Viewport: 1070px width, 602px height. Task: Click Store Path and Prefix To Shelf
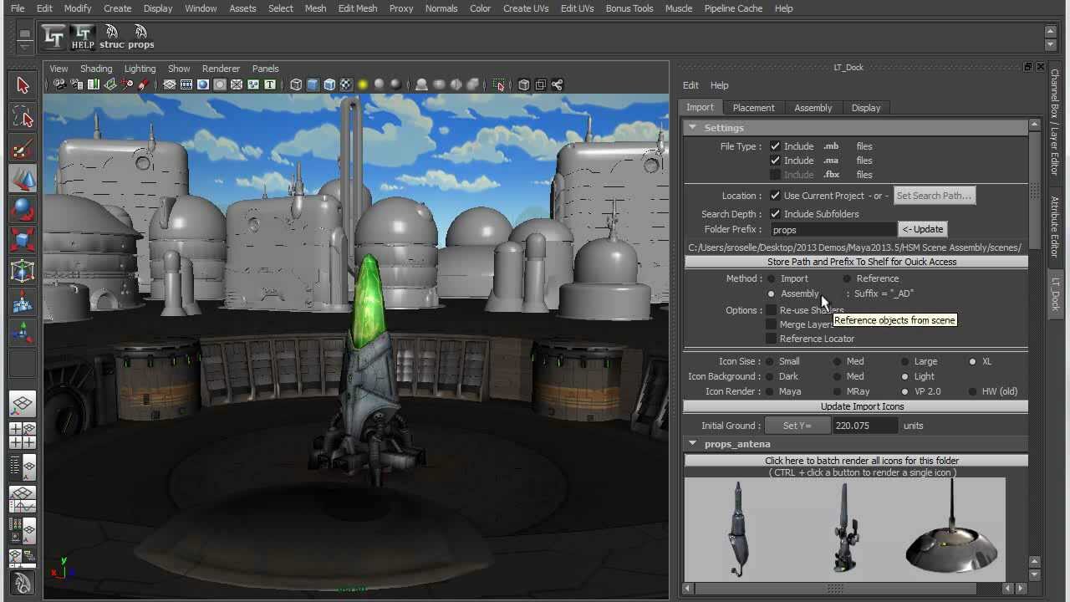(x=856, y=262)
